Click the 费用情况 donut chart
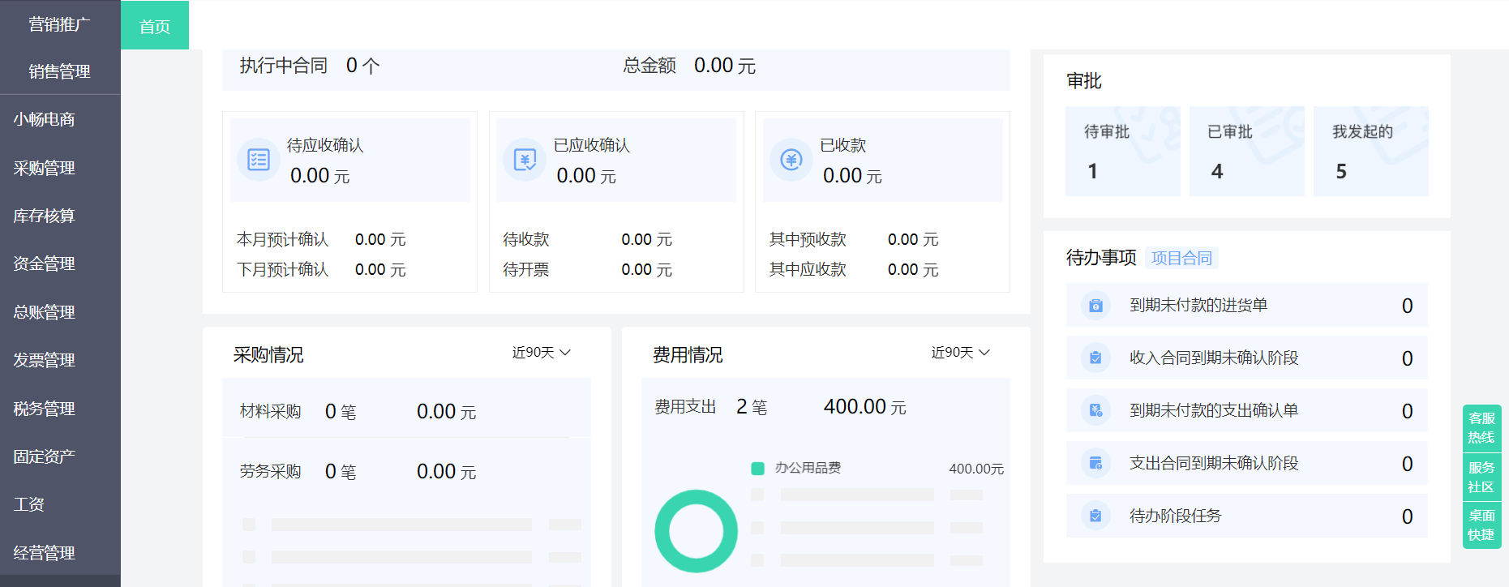 (x=696, y=531)
